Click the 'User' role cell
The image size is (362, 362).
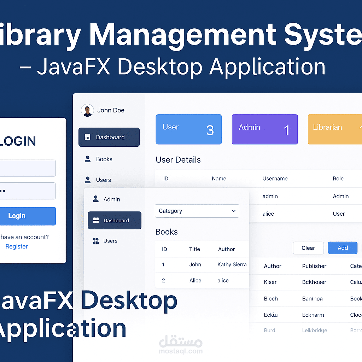pyautogui.click(x=339, y=214)
